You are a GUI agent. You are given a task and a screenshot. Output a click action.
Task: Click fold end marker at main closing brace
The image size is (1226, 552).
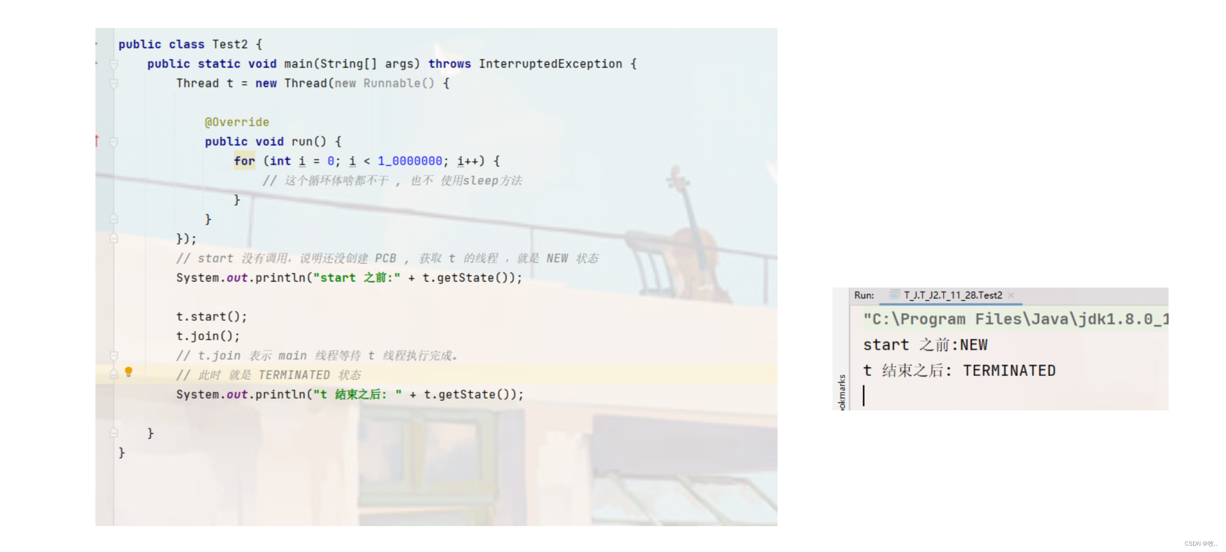point(114,433)
